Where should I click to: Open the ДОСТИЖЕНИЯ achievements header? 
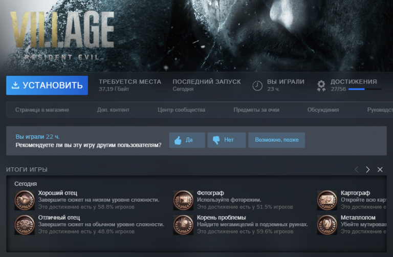pyautogui.click(x=354, y=82)
